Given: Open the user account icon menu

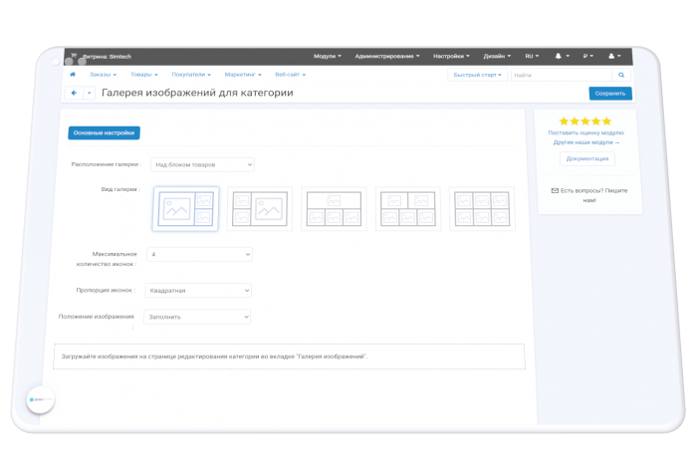Looking at the screenshot, I should pos(614,56).
